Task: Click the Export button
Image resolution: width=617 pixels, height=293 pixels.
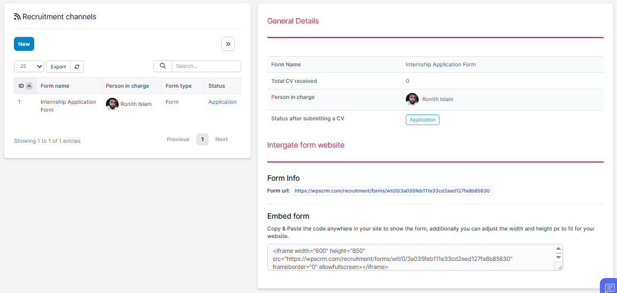Action: click(58, 67)
